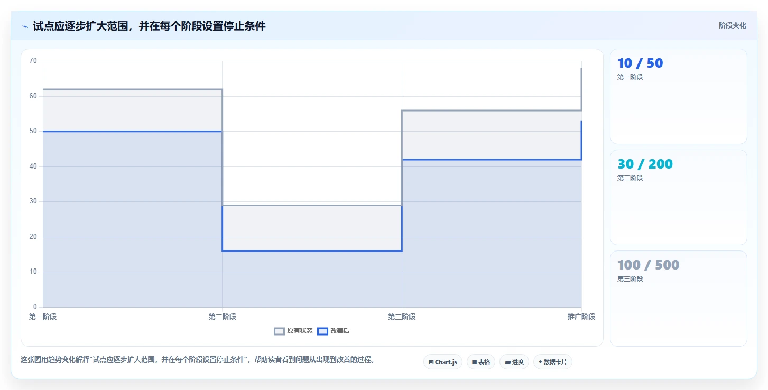Screen dimensions: 768x390
Task: Select the 进度 tag pill
Action: (x=514, y=362)
